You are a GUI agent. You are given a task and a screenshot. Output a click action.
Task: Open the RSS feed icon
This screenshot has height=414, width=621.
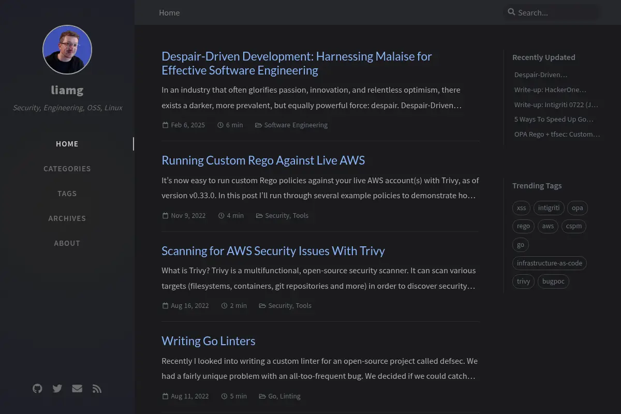(97, 389)
